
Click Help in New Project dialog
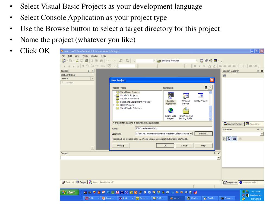pos(203,145)
